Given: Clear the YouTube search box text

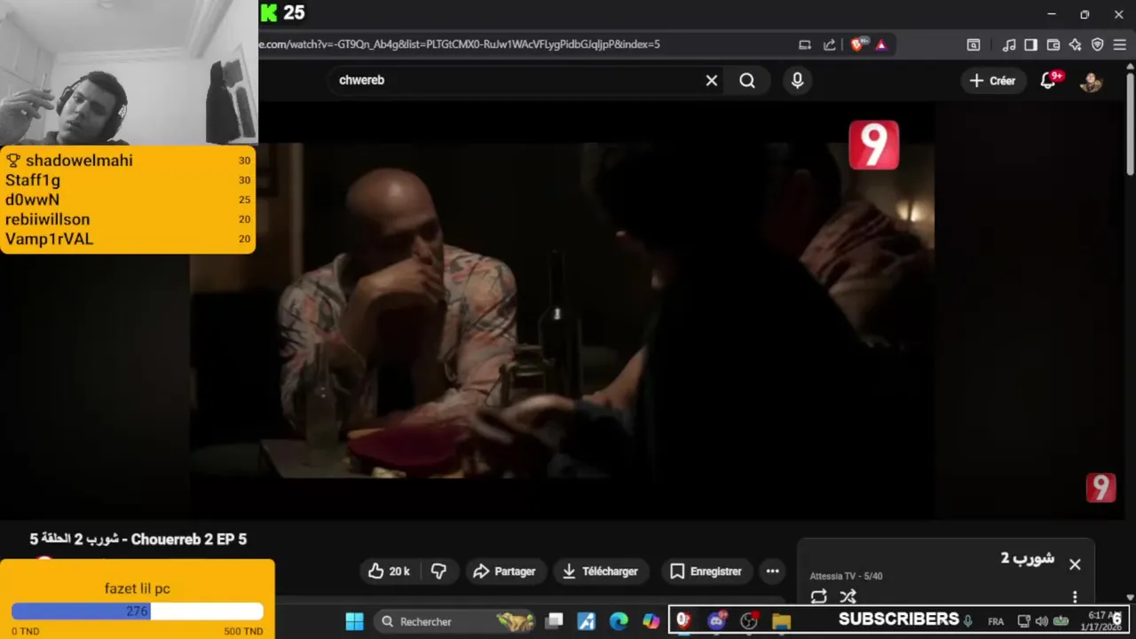Looking at the screenshot, I should coord(712,81).
